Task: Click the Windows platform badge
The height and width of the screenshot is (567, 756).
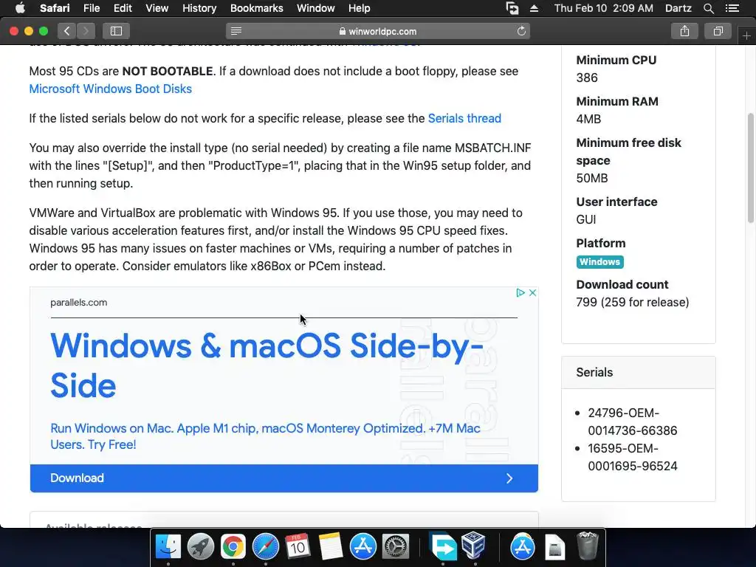Action: click(x=599, y=262)
